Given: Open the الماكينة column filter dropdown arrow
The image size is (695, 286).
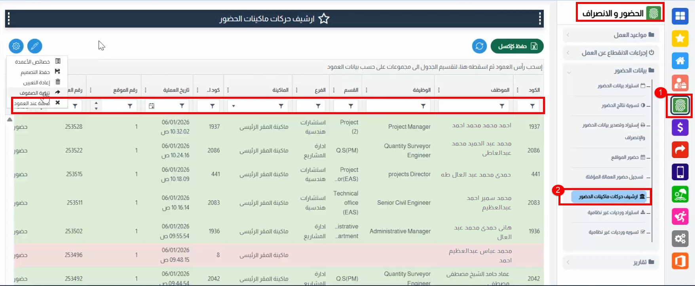Looking at the screenshot, I should click(x=234, y=106).
